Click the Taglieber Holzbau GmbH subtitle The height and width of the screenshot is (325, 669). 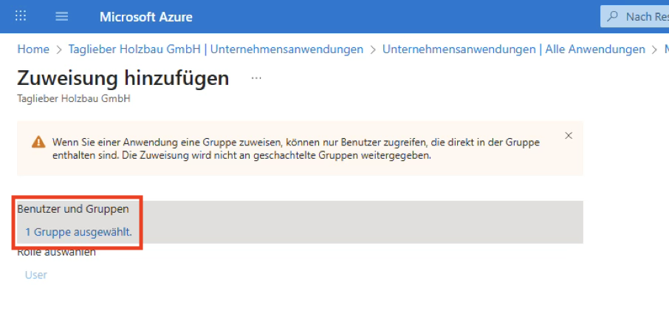tap(73, 98)
